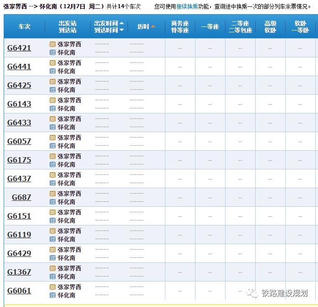Click the 始 origin icon beside G6143
Screen dimensions: 318x307
[x=52, y=100]
